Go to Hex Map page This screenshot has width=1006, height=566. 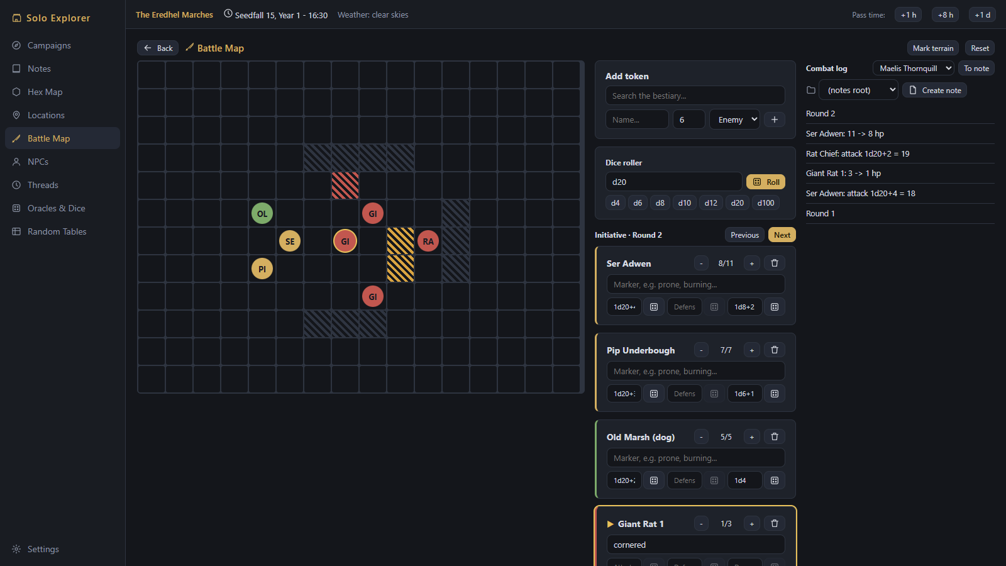[x=62, y=92]
